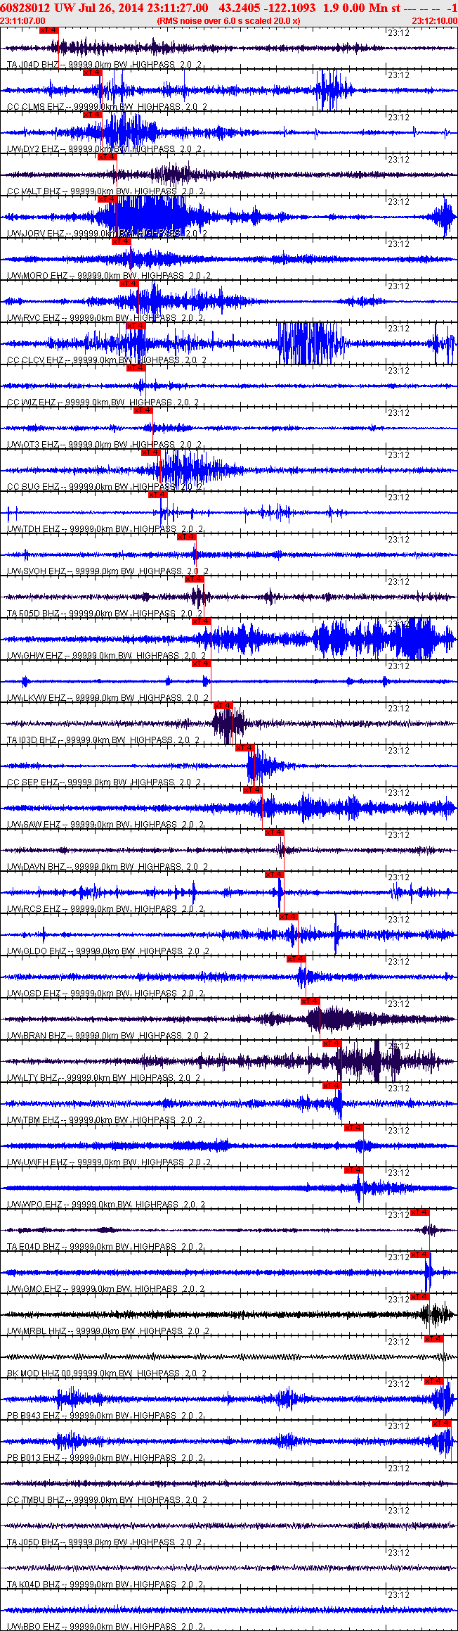Image resolution: width=458 pixels, height=1631 pixels.
Task: Click the start time 23:11:07.00
Action: pyautogui.click(x=22, y=21)
